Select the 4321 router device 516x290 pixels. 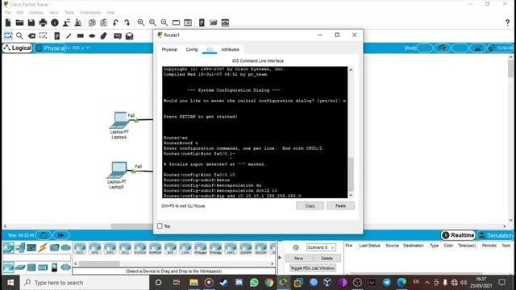[80, 248]
